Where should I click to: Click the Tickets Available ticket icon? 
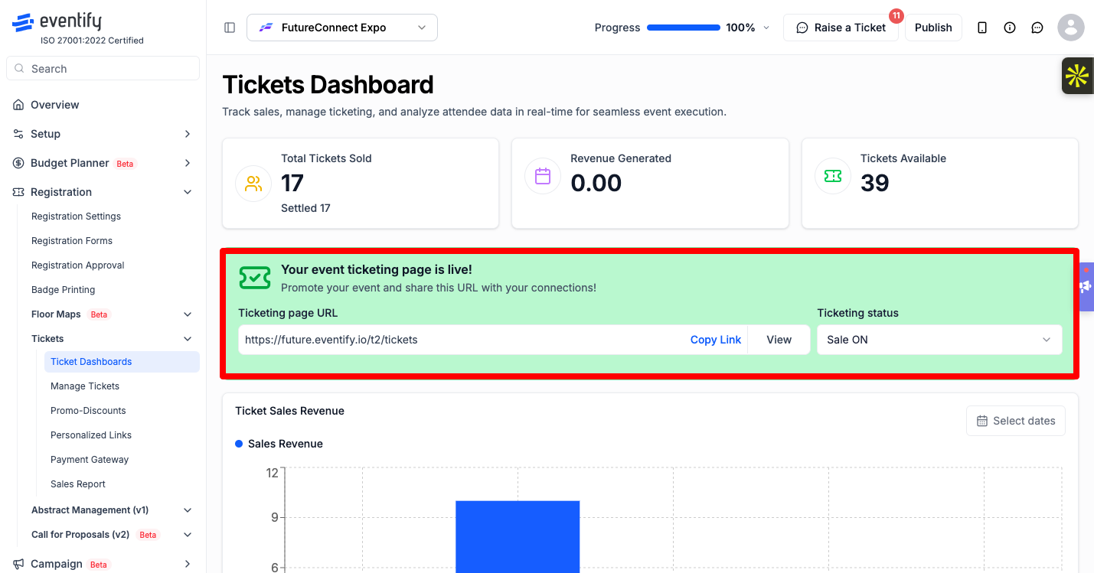point(833,176)
